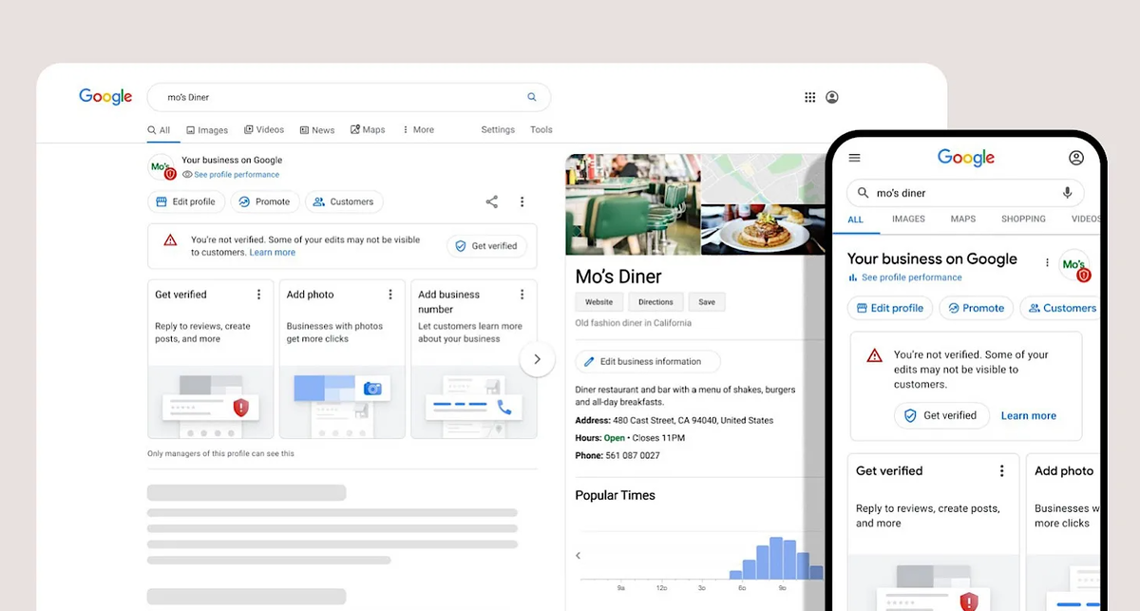Open the diner interior photo thumbnail
The height and width of the screenshot is (611, 1140).
coord(633,204)
